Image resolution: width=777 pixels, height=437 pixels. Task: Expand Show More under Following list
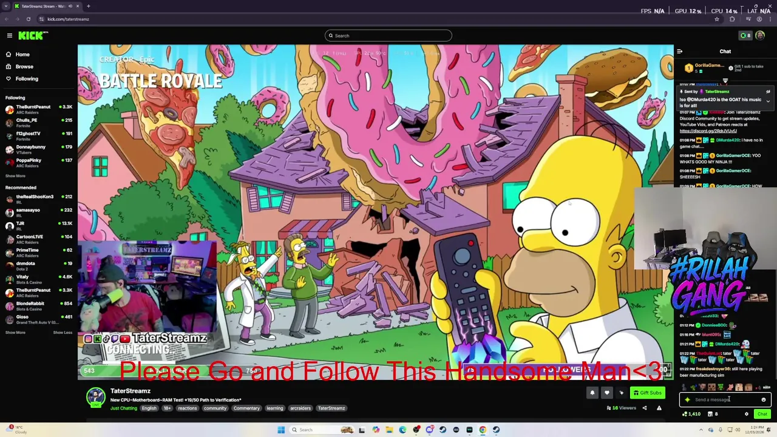tap(15, 176)
